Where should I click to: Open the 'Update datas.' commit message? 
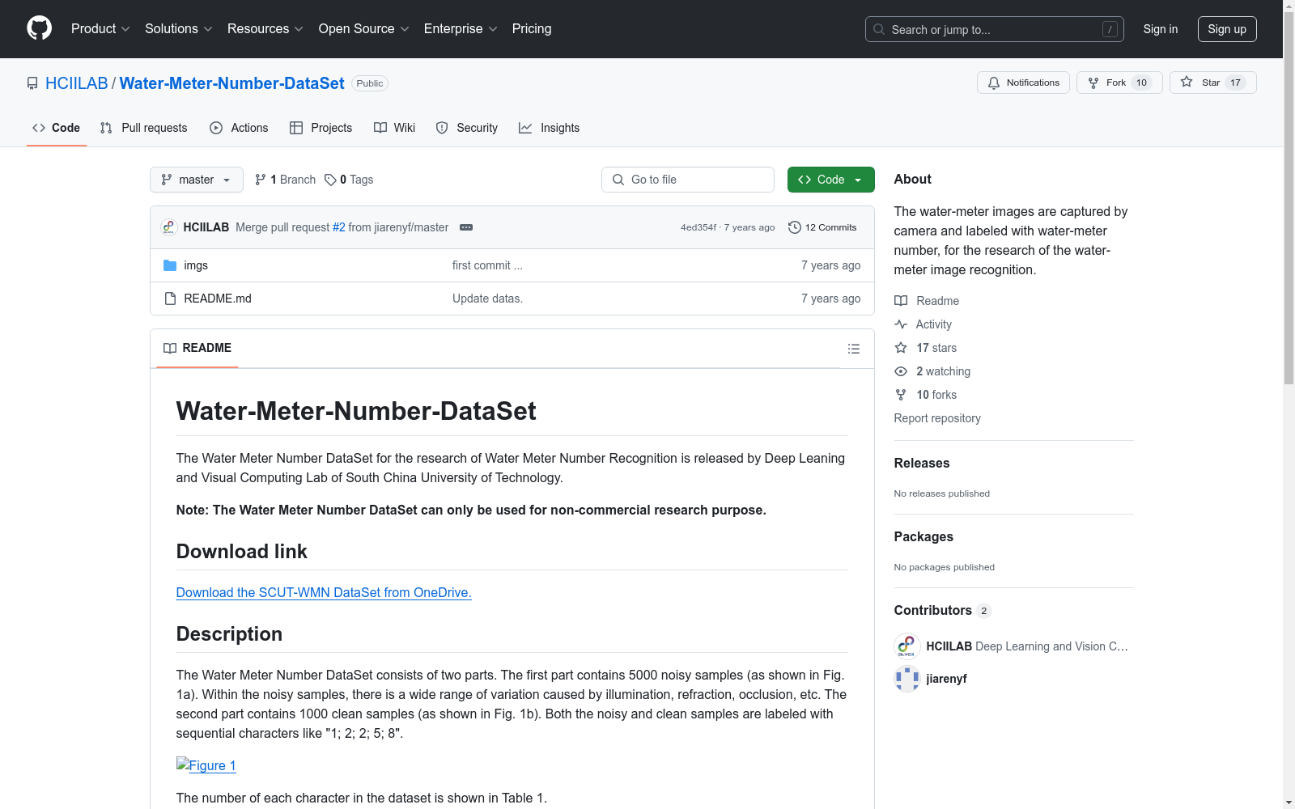tap(487, 299)
